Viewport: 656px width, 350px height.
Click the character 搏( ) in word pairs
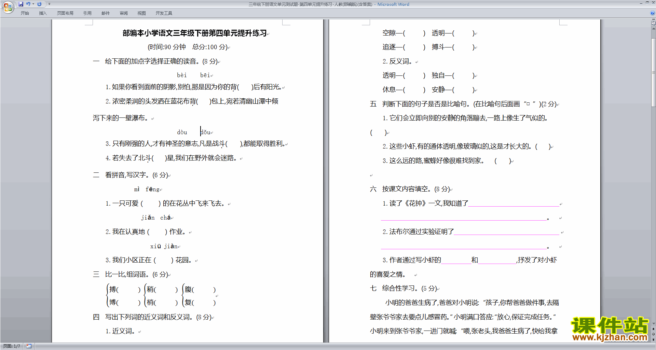point(125,290)
